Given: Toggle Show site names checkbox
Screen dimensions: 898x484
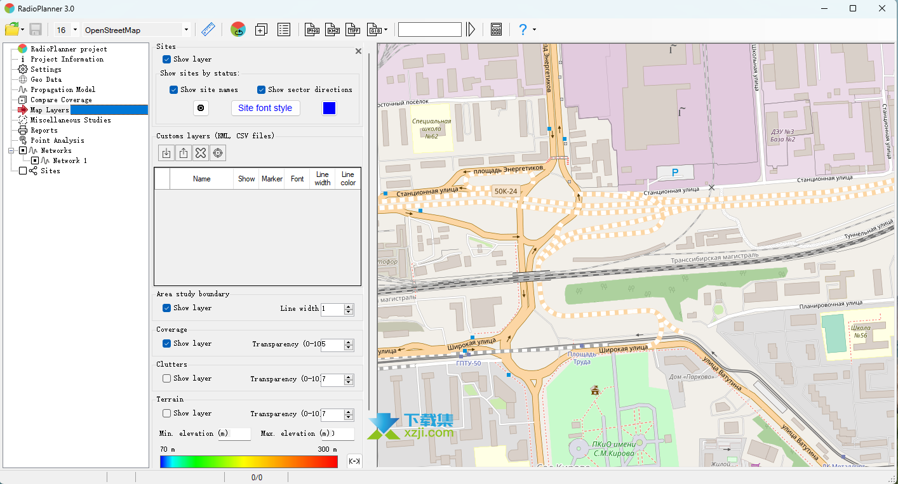Looking at the screenshot, I should [173, 89].
